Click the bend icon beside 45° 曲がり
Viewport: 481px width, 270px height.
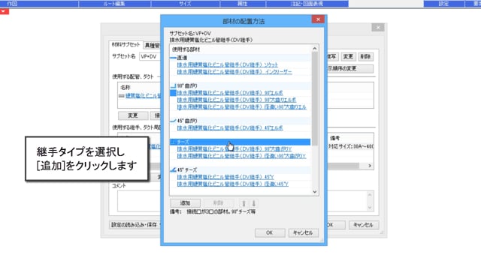pyautogui.click(x=173, y=121)
